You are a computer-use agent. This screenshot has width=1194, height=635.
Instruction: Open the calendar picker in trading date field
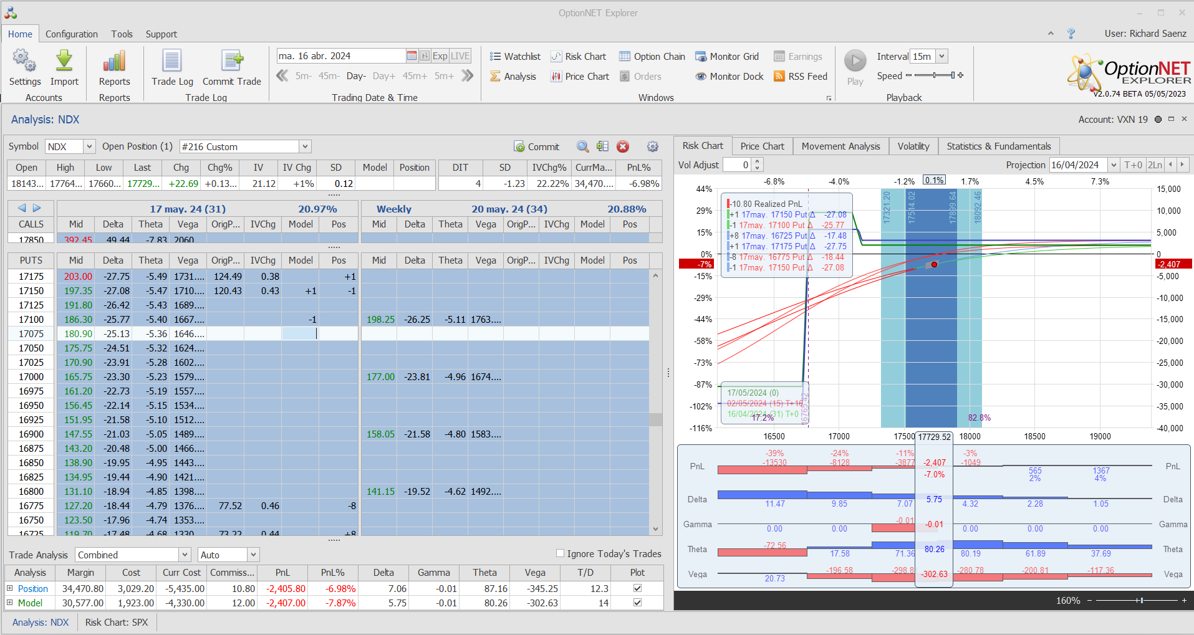point(412,56)
